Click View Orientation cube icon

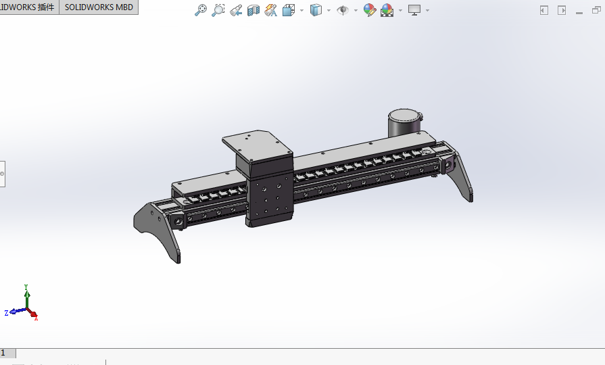pos(289,10)
